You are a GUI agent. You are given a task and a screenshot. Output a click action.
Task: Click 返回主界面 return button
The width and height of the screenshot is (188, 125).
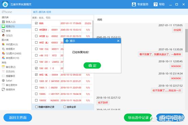[18, 118]
